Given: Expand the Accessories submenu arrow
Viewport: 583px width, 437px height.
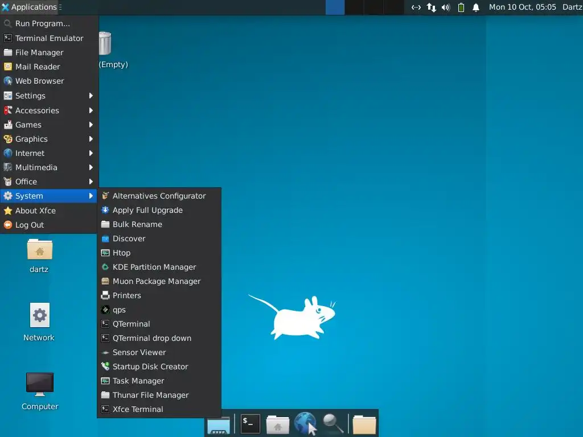Looking at the screenshot, I should tap(91, 110).
